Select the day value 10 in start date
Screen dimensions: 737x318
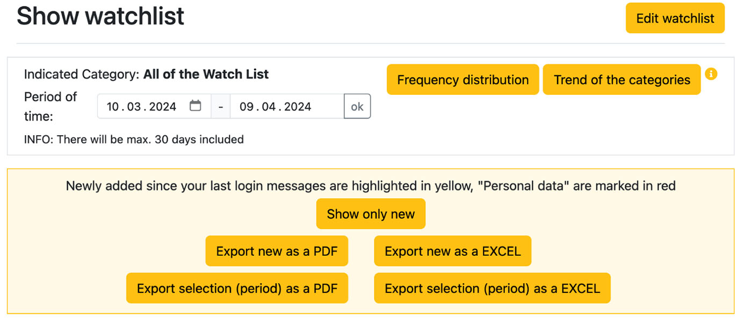(x=113, y=107)
